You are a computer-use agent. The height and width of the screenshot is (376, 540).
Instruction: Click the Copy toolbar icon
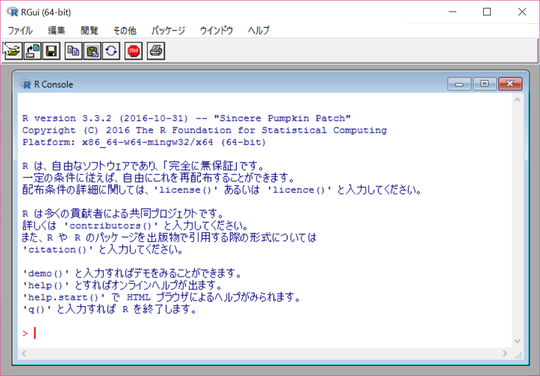(73, 51)
